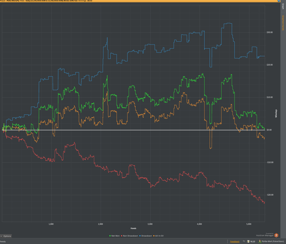The width and height of the screenshot is (286, 244).
Task: Toggle Showdown legend entry
Action: tap(145, 236)
